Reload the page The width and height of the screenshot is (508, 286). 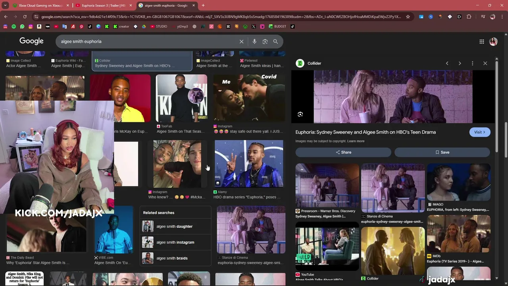25,17
